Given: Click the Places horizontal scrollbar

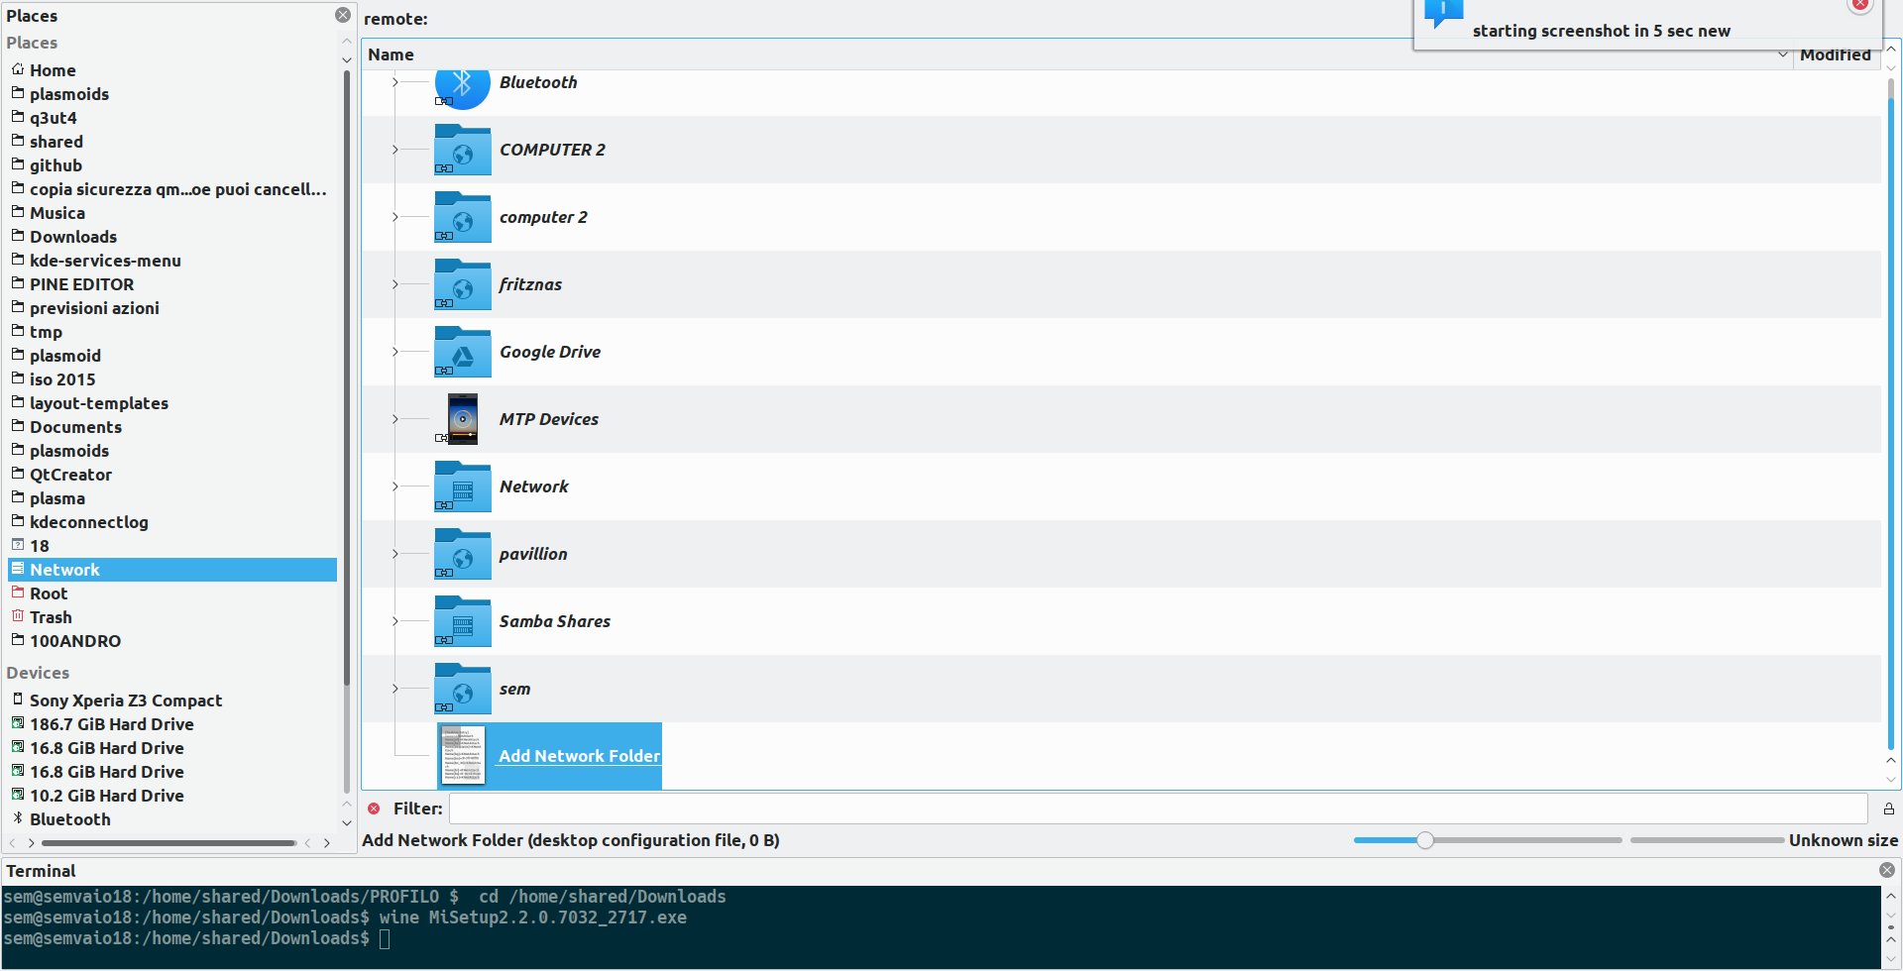Looking at the screenshot, I should pos(168,843).
